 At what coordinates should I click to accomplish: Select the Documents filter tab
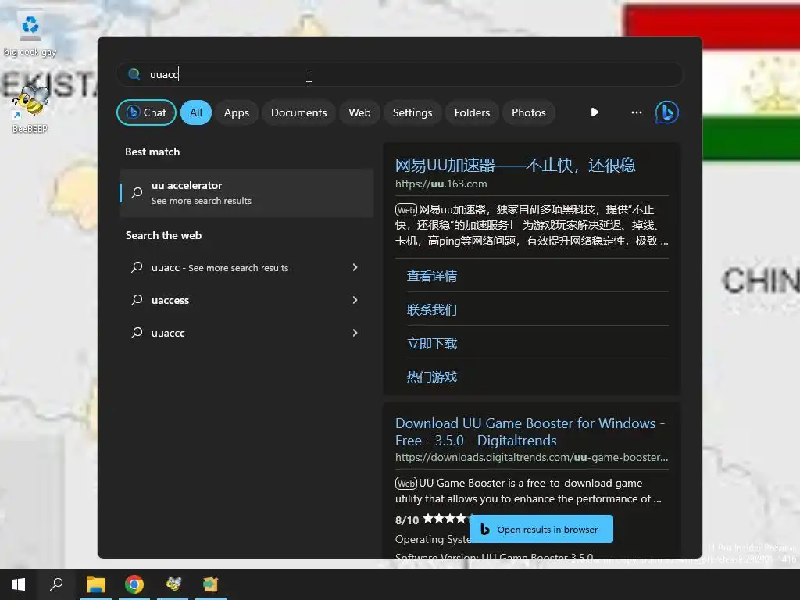click(x=299, y=112)
